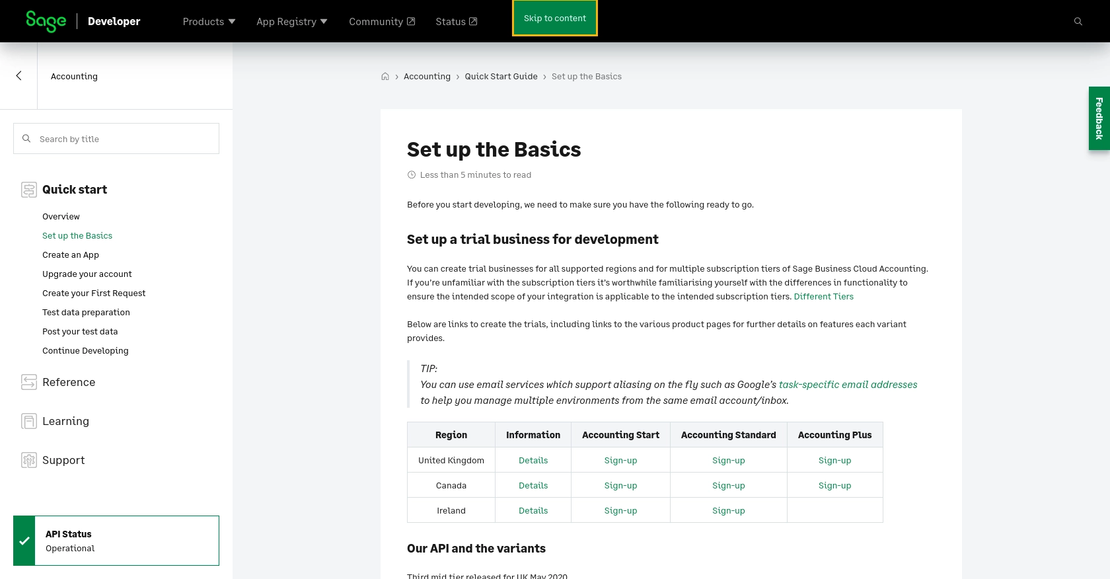Click the Accounting Plus column header

[834, 435]
